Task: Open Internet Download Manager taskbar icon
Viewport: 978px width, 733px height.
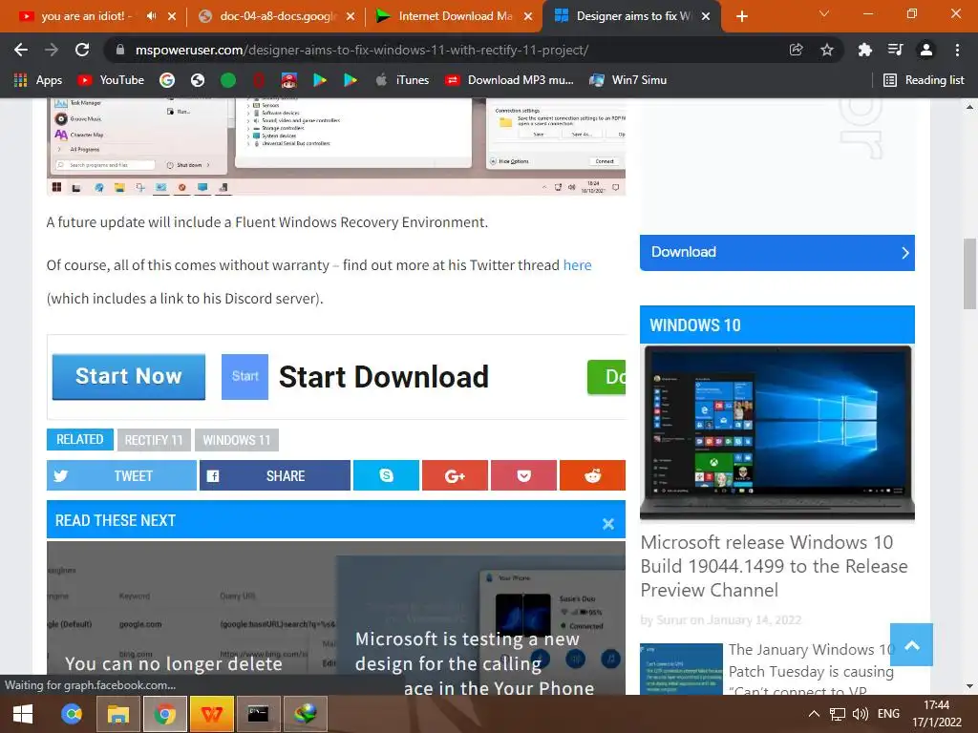Action: (x=305, y=714)
